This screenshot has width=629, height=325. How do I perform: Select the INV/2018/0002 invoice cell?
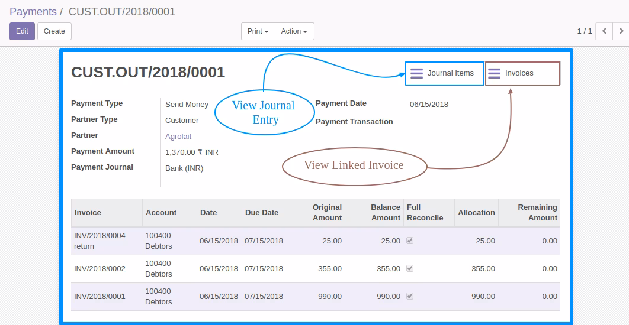(107, 268)
